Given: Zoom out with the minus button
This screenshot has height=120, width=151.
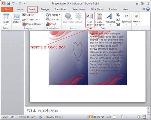Looking at the screenshot, I should 114,117.
